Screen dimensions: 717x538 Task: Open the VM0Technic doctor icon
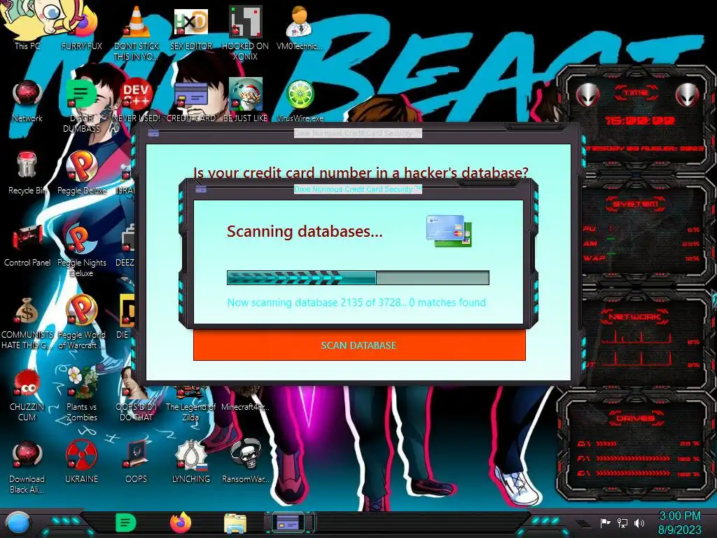300,22
